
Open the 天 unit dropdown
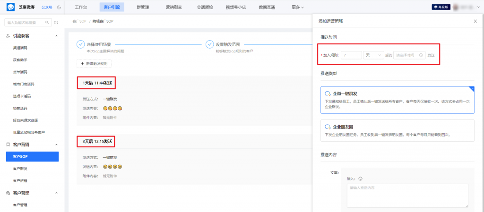[x=373, y=55]
